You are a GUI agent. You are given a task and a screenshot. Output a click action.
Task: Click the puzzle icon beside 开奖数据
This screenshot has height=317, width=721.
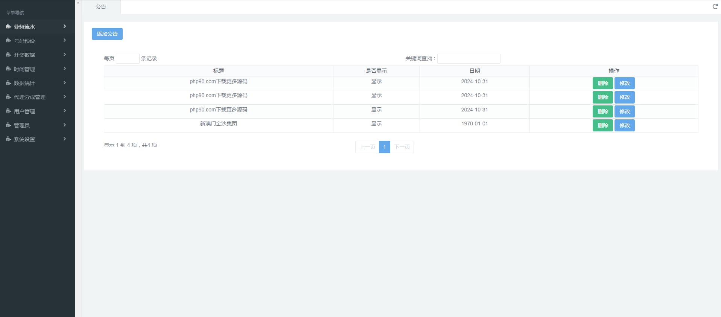point(8,55)
